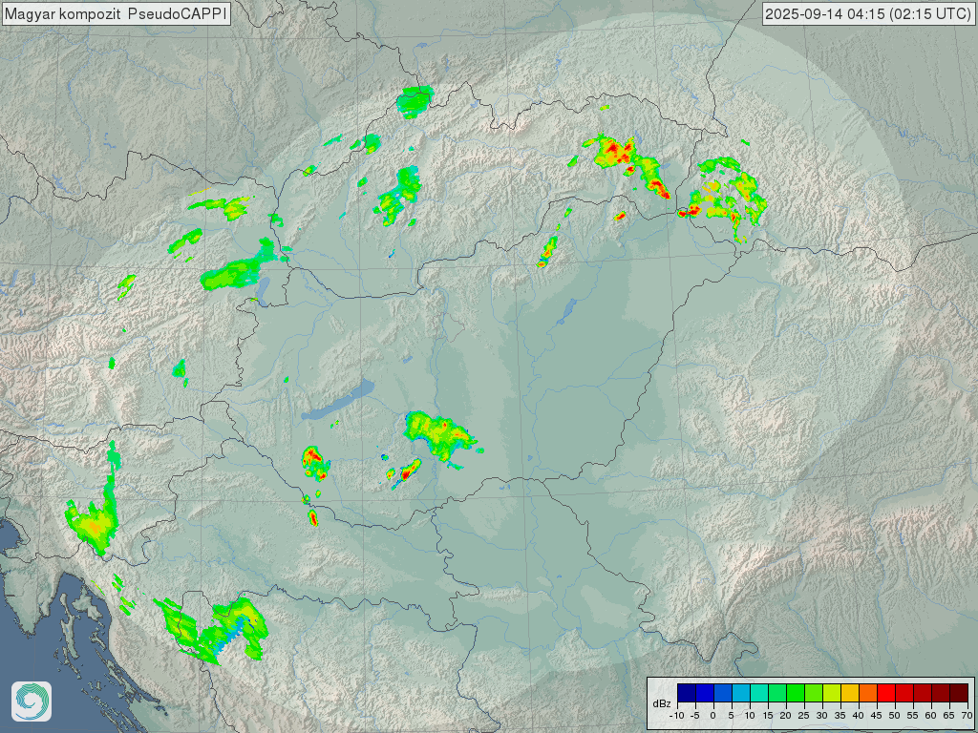Click the 70 legend scale value
The height and width of the screenshot is (733, 978).
(x=967, y=716)
